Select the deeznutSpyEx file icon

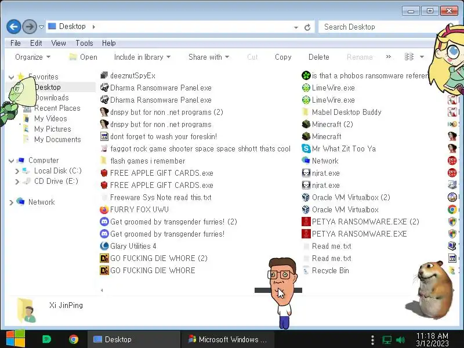[x=104, y=75]
